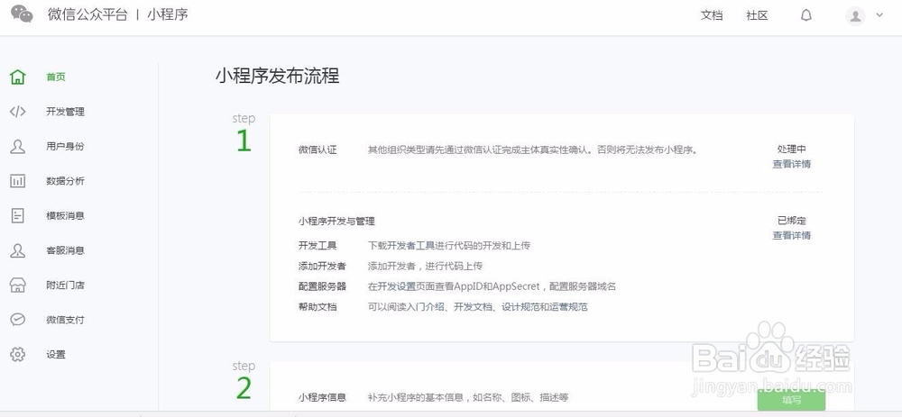The image size is (902, 417).
Task: Click 查看详情 under 处理中 status
Action: pos(792,164)
